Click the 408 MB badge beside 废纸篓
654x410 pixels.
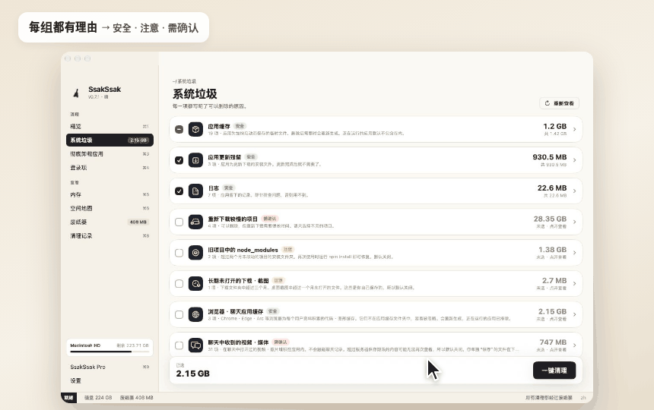(138, 222)
